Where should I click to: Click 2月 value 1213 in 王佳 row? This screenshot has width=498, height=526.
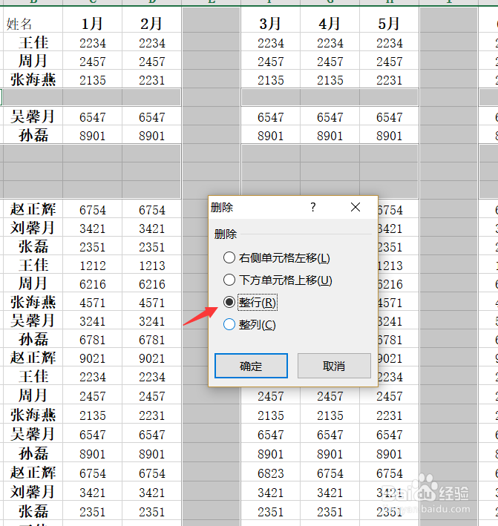click(x=151, y=265)
